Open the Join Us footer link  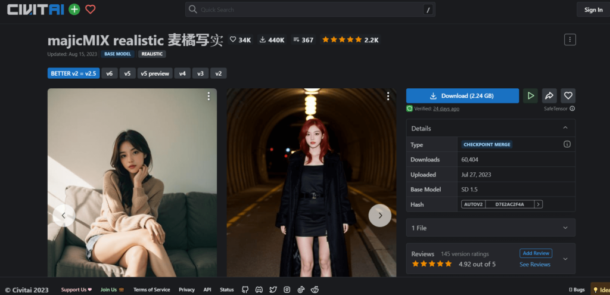tap(112, 290)
